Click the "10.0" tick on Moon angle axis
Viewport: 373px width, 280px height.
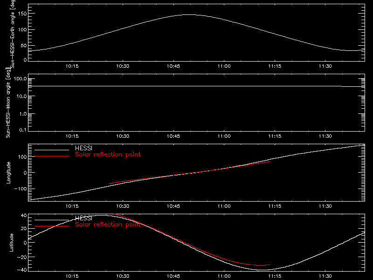(x=21, y=97)
